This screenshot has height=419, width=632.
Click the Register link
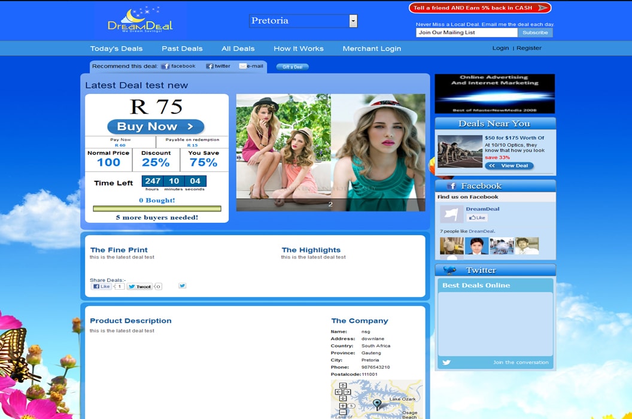(529, 48)
